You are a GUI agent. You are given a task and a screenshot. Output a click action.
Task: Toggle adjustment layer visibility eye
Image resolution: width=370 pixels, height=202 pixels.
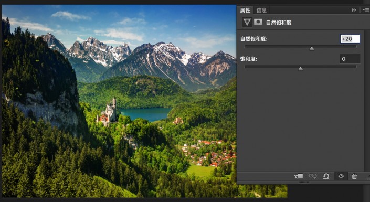pos(341,176)
